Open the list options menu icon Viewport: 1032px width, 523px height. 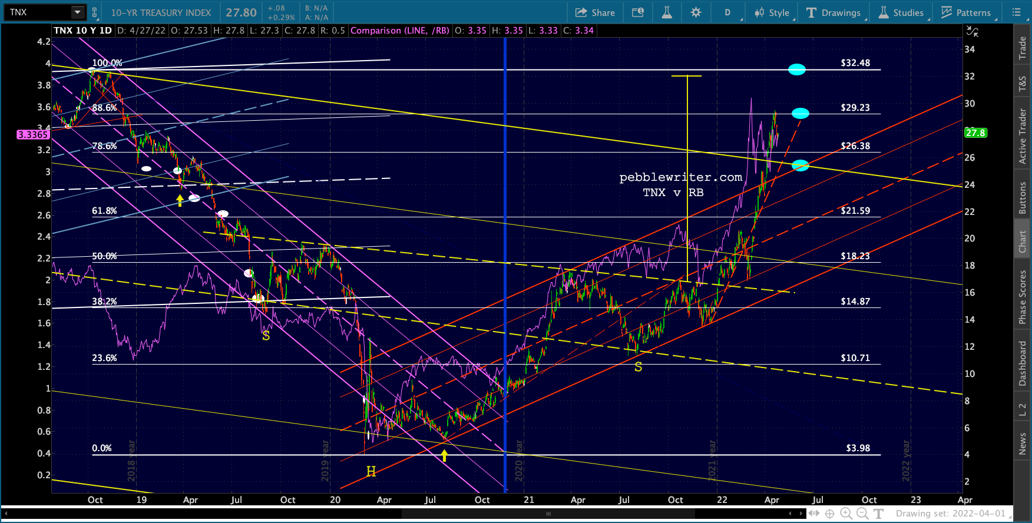(1017, 12)
